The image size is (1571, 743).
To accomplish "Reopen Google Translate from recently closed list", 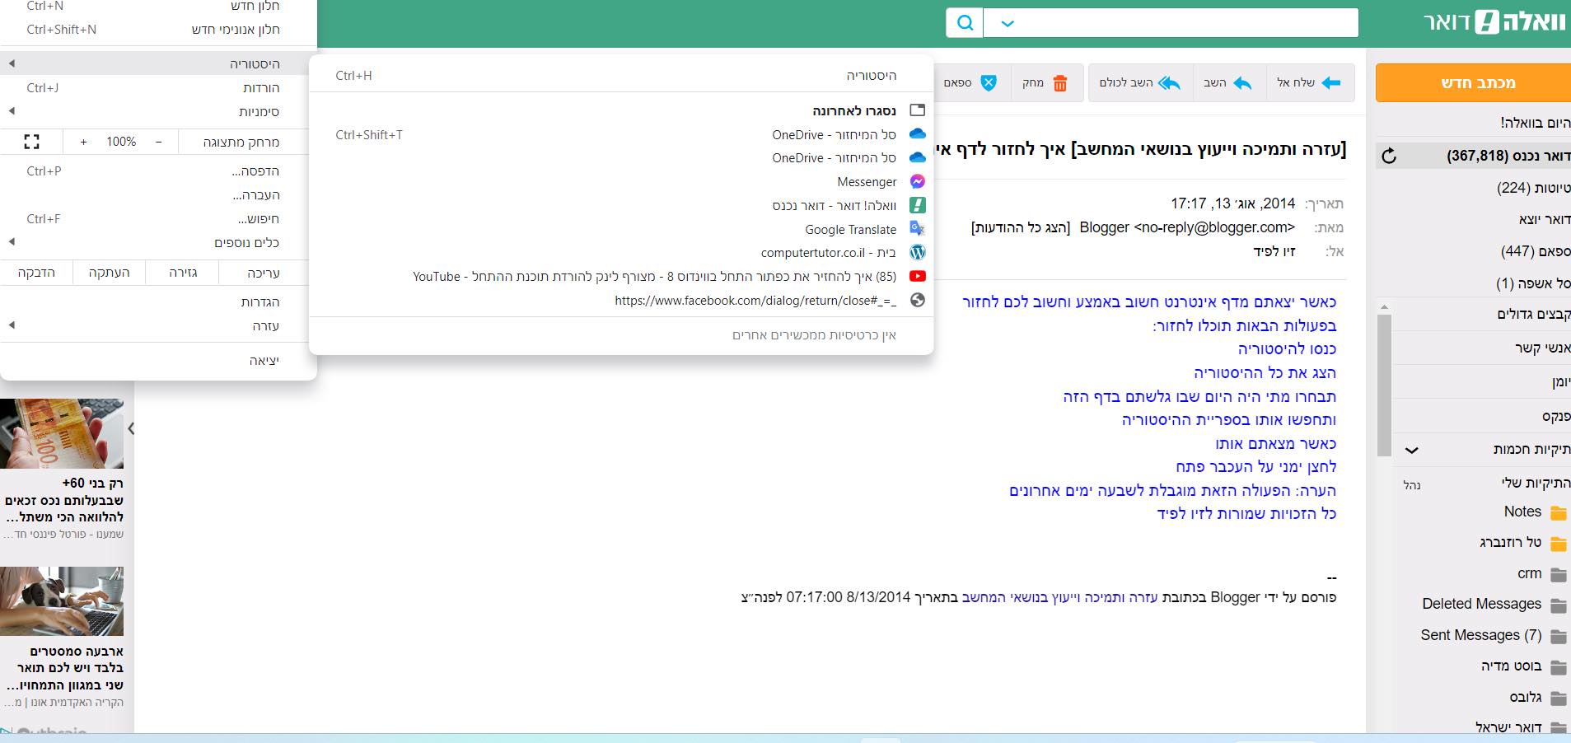I will [x=850, y=230].
